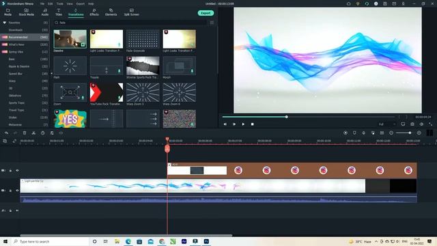
Task: Click the timeline zoom out minus icon
Action: pyautogui.click(x=391, y=133)
